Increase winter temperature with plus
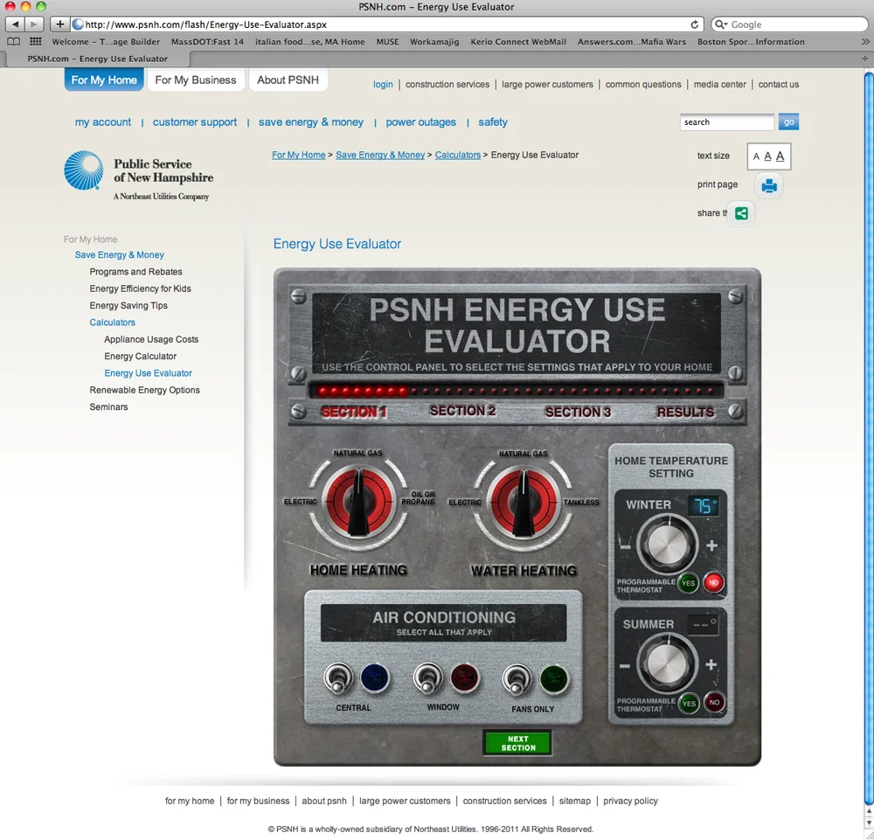874x840 pixels. tap(711, 545)
